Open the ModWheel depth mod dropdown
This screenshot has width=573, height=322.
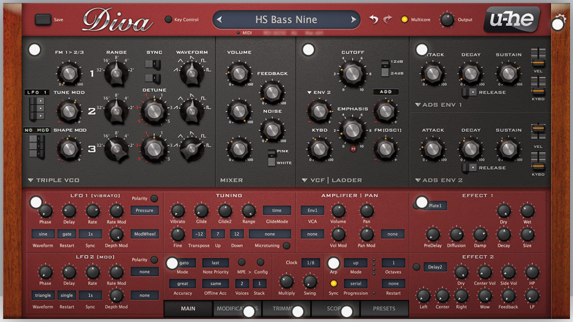point(145,234)
